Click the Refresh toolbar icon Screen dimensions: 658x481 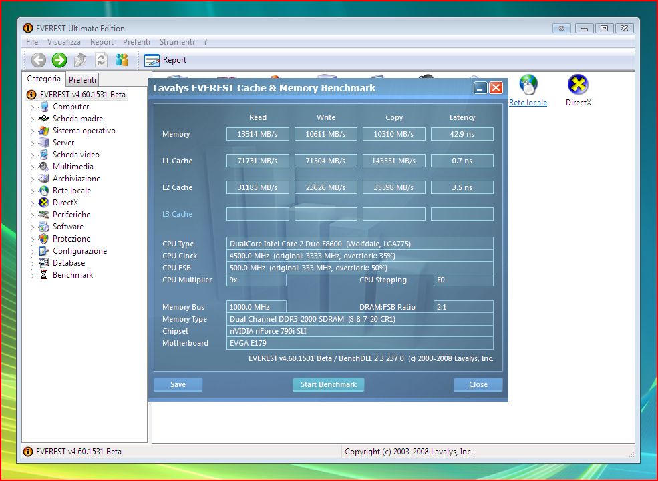coord(101,60)
